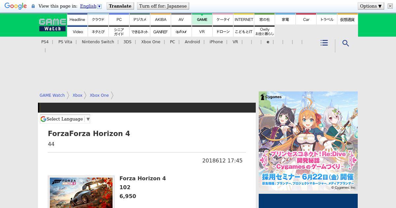
Task: Click Xbox One breadcrumb link
Action: [99, 95]
